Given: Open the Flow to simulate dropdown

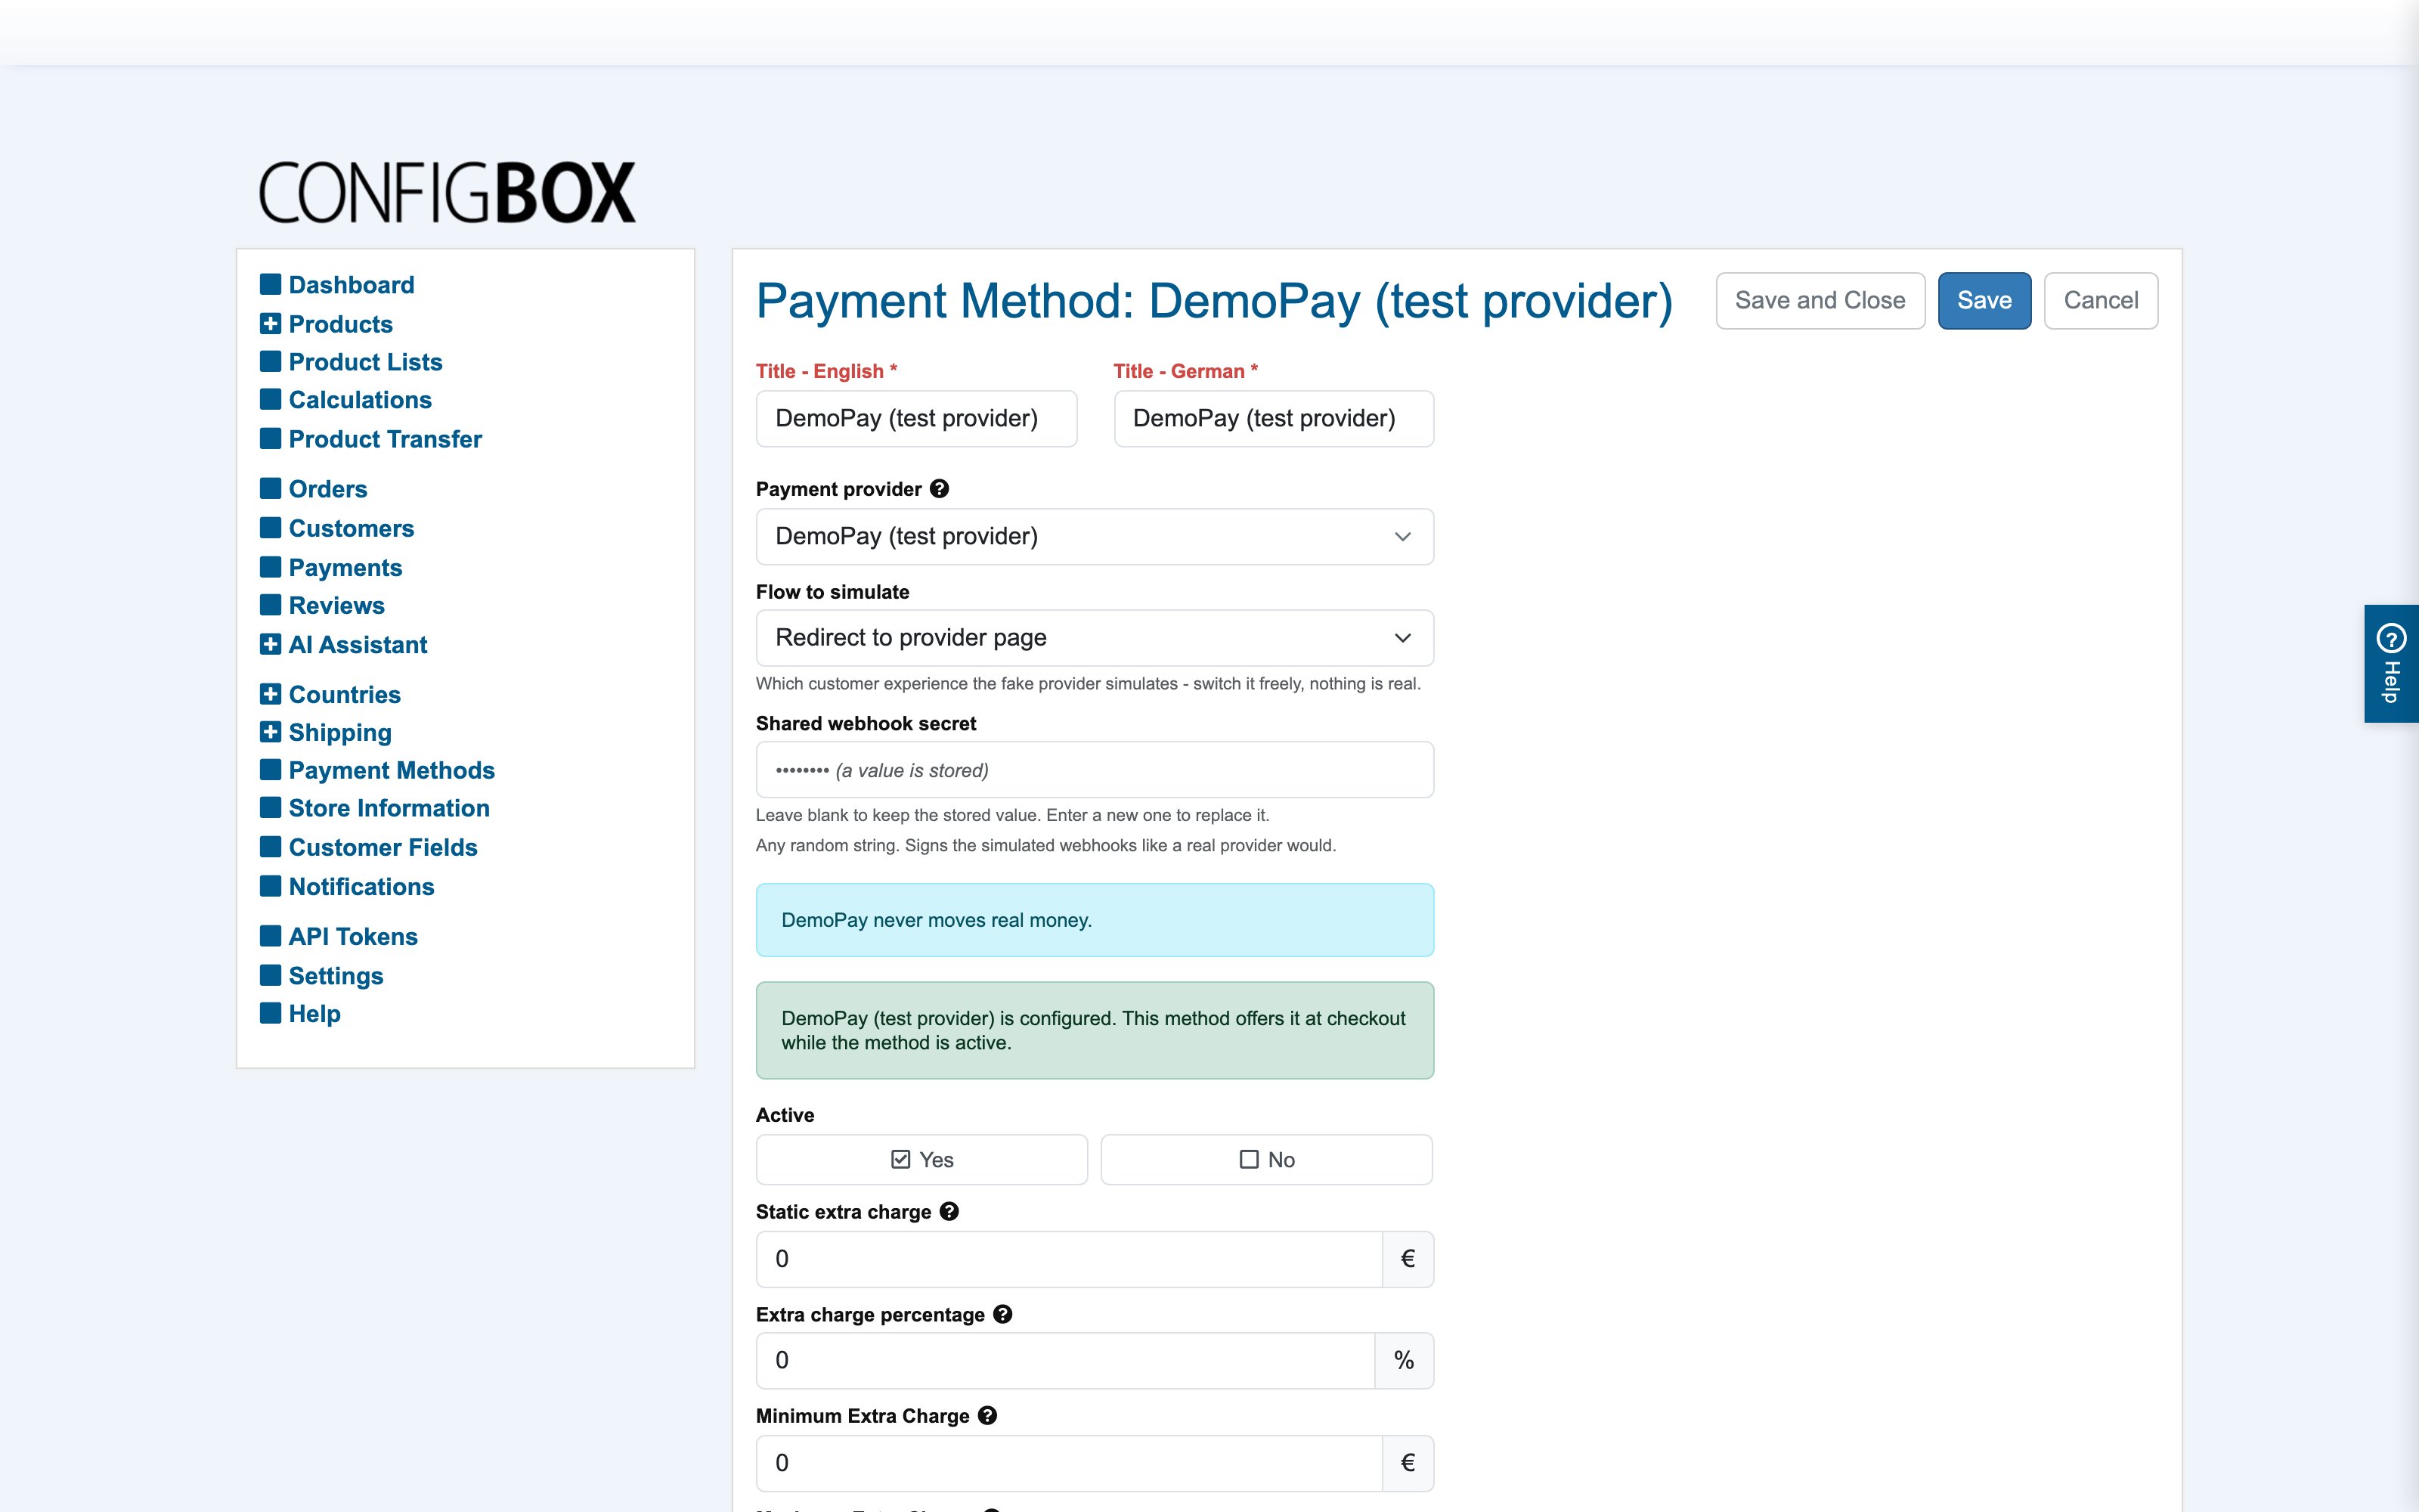Looking at the screenshot, I should point(1095,638).
